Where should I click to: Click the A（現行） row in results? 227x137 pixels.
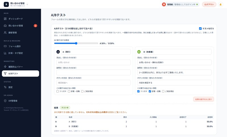[x=134, y=122]
